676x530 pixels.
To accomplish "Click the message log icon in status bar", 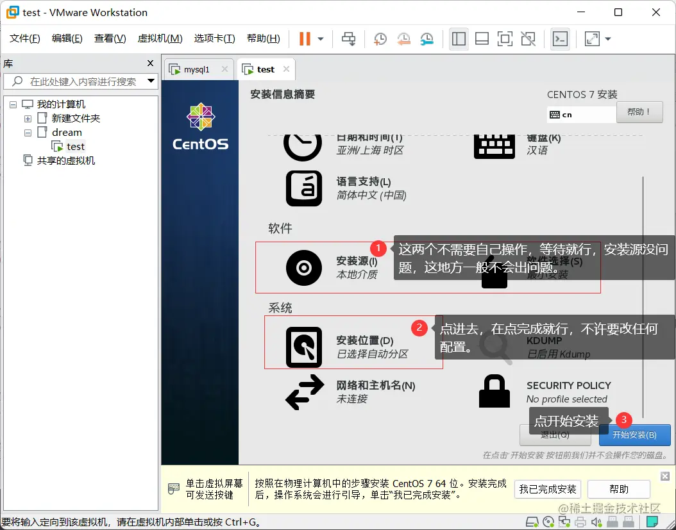I will click(652, 522).
